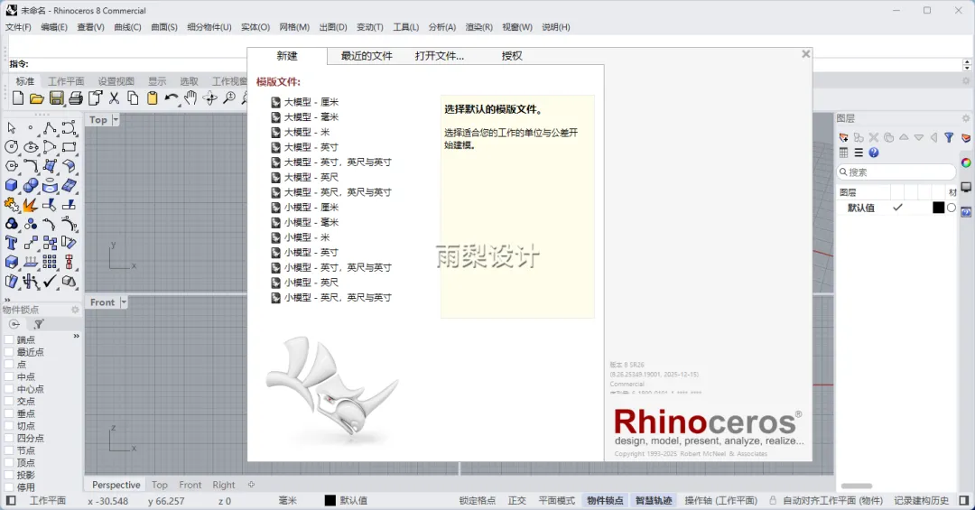Open the Front viewport title dropdown arrow
The width and height of the screenshot is (975, 510).
123,302
